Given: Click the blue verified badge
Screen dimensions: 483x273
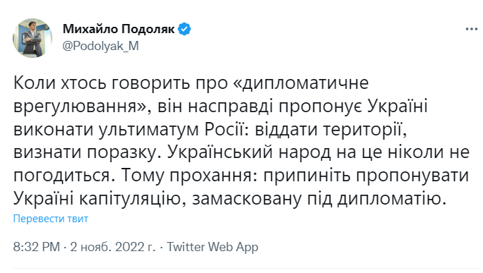Looking at the screenshot, I should 184,29.
